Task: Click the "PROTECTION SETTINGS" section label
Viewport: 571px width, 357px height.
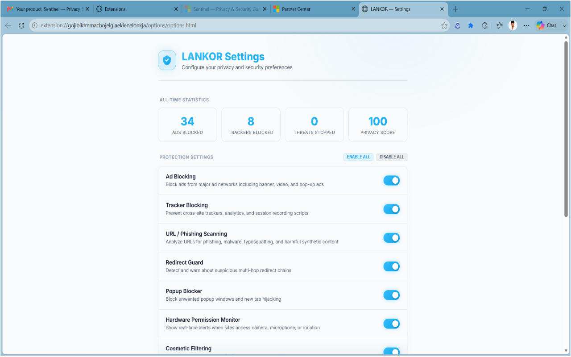Action: [x=186, y=157]
